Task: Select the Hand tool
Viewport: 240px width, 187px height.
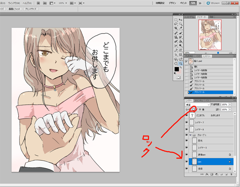Action: 176,63
